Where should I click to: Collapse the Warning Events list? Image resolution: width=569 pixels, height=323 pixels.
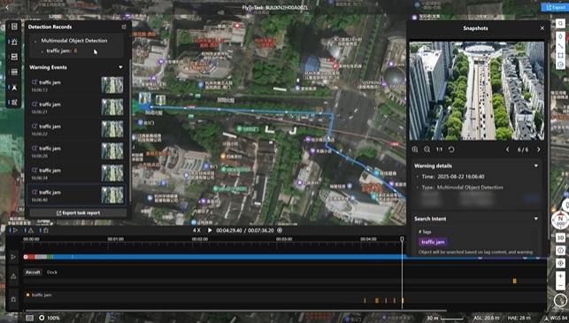pyautogui.click(x=120, y=67)
